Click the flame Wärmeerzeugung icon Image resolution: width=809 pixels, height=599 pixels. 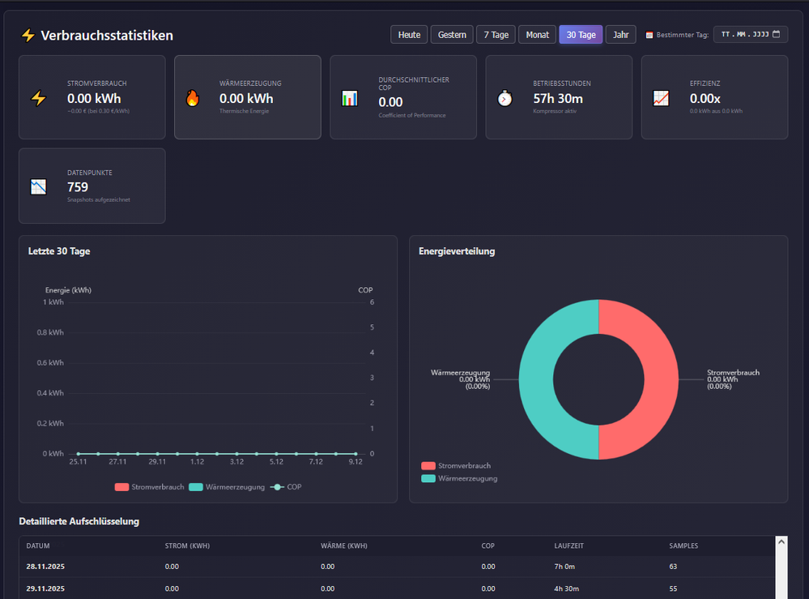pos(193,98)
